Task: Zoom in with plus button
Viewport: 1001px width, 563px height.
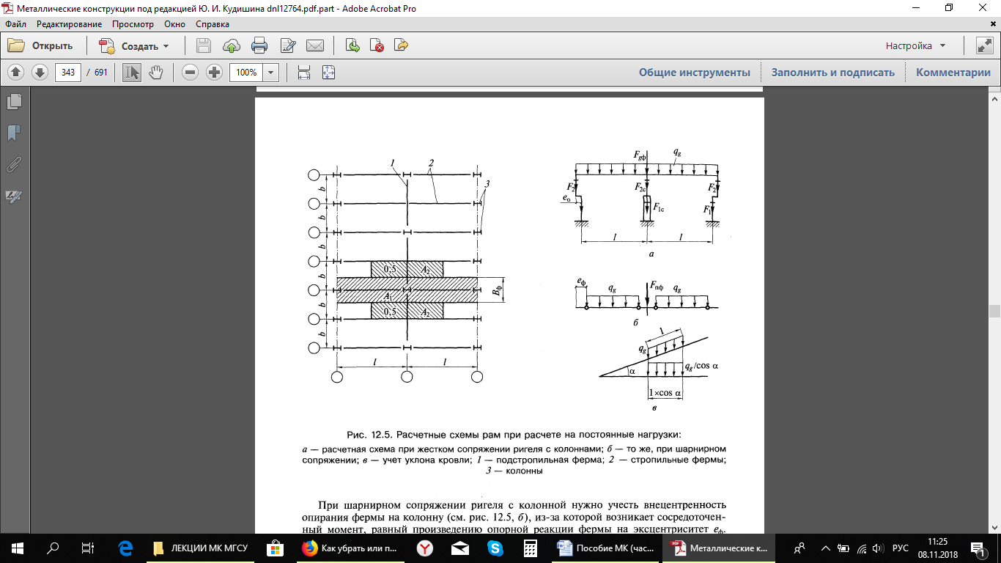Action: click(214, 72)
